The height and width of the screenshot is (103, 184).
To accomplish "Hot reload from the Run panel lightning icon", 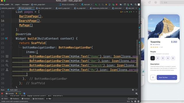I will (x=16, y=94).
